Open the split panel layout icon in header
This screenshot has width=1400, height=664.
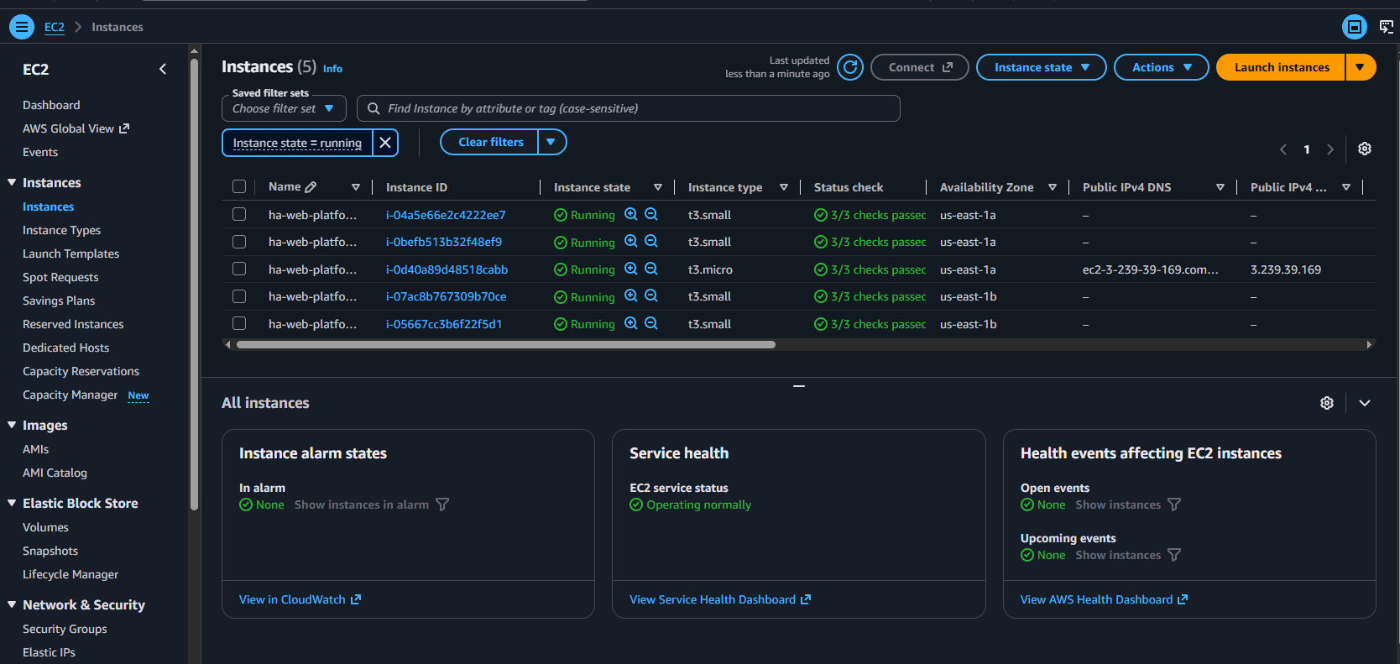click(1355, 27)
